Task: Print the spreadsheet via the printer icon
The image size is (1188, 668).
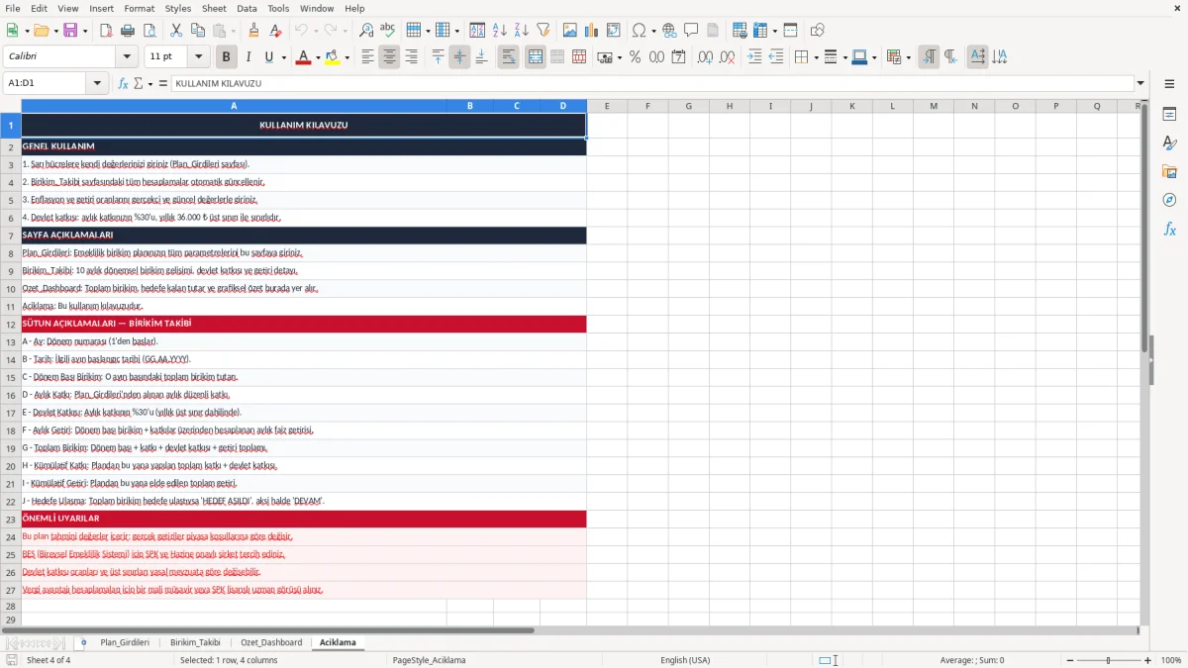Action: [128, 31]
